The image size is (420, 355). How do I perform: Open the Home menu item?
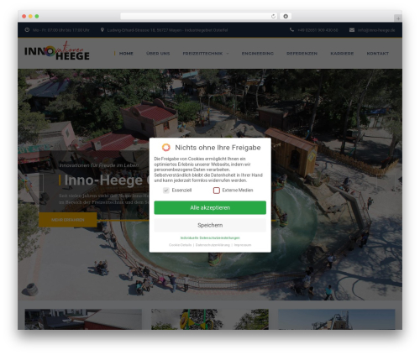126,54
